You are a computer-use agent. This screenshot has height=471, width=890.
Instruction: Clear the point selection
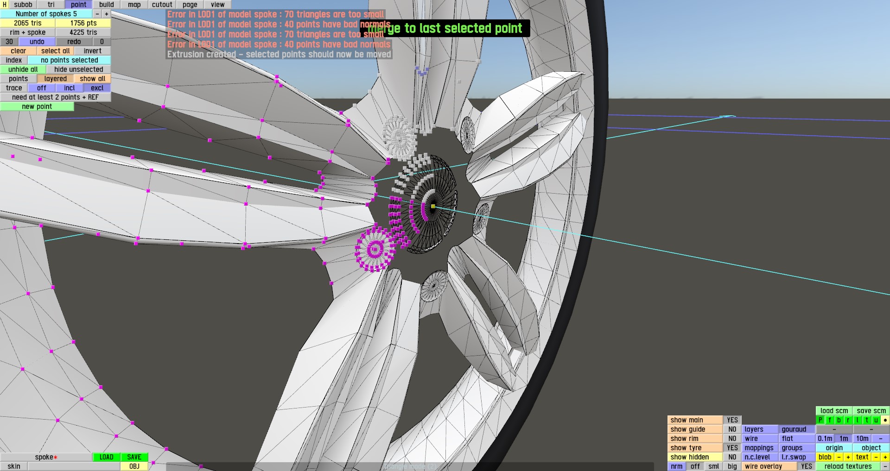[19, 51]
